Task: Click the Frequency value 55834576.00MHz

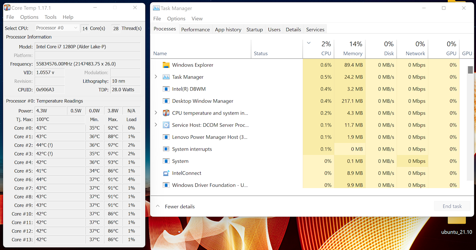Action: (x=88, y=64)
